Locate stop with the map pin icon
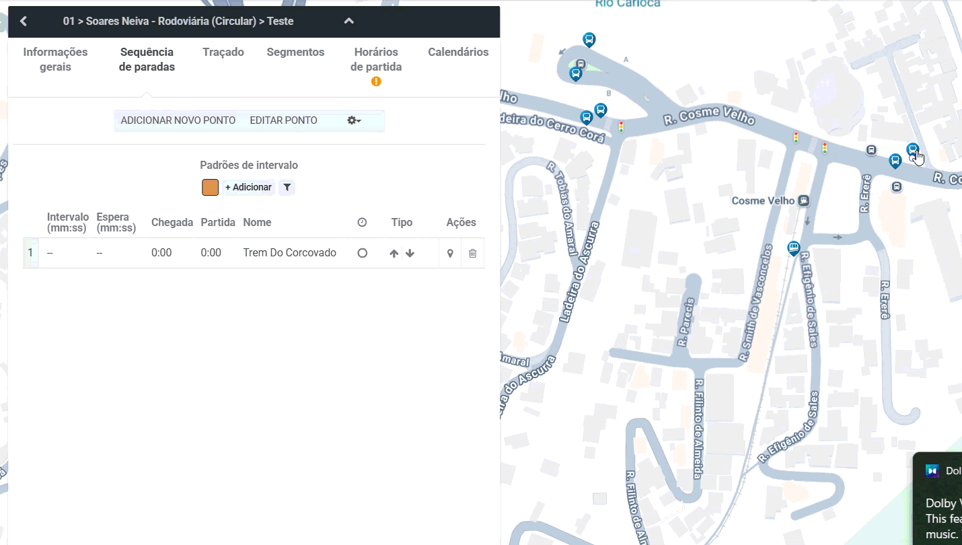The width and height of the screenshot is (962, 545). point(450,254)
